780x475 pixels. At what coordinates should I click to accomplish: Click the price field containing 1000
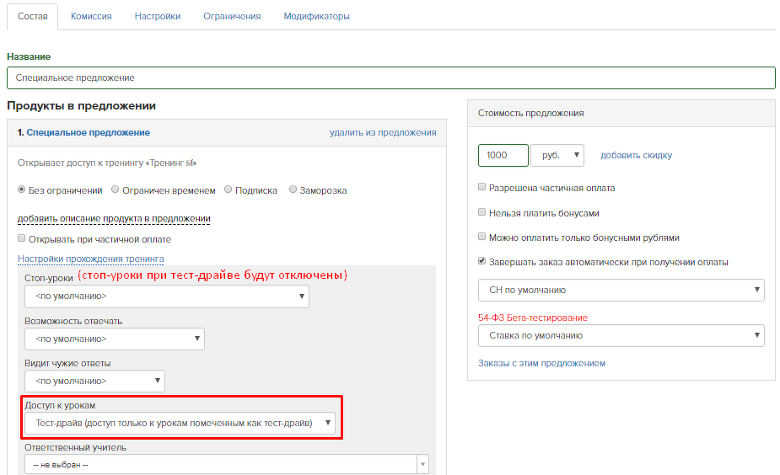503,156
